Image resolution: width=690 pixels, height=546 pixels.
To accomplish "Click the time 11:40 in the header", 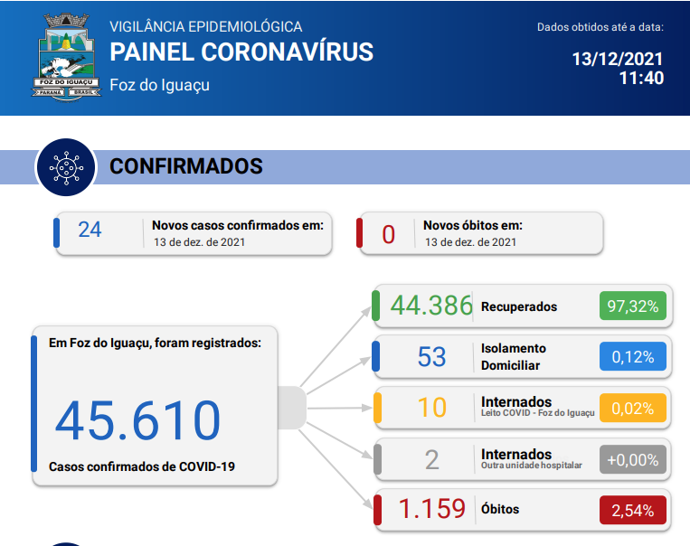I will (x=641, y=79).
